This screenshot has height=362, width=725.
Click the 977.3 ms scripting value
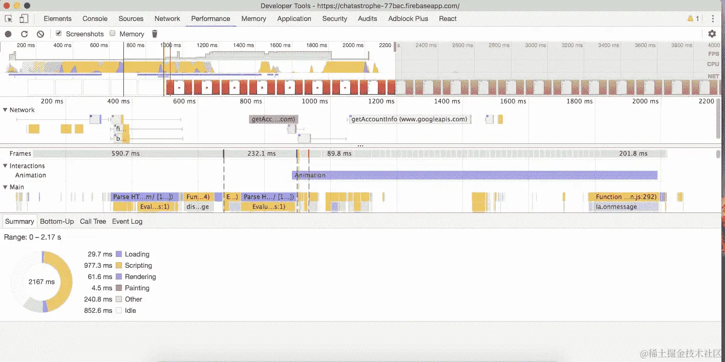click(98, 265)
